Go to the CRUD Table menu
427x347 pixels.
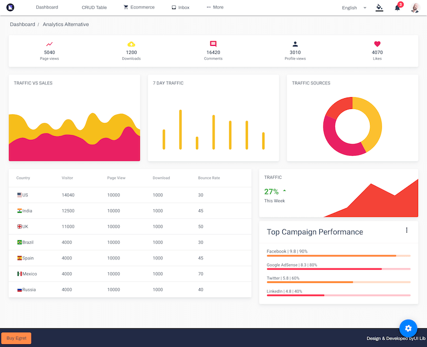click(x=94, y=7)
